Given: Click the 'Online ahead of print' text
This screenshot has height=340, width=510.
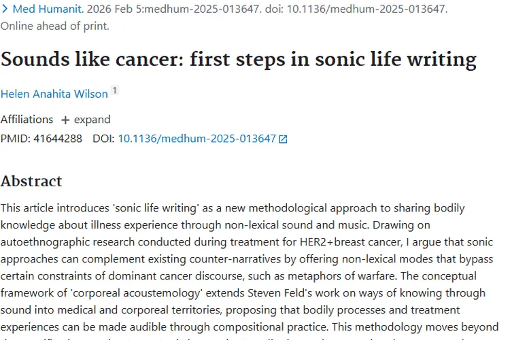Looking at the screenshot, I should click(x=54, y=26).
